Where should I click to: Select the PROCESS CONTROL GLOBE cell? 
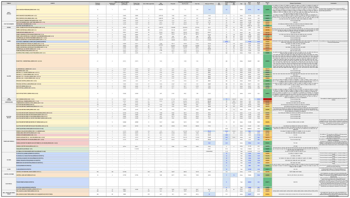[x=53, y=84]
